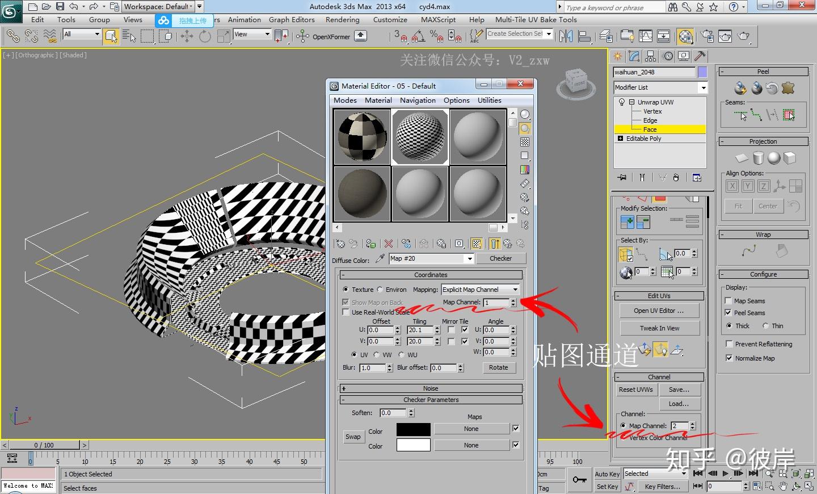Viewport: 817px width, 494px height.
Task: Click the Play Animation button
Action: coord(725,473)
